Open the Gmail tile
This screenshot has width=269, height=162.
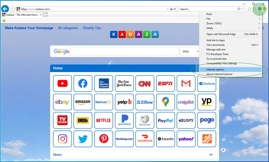(x=186, y=84)
